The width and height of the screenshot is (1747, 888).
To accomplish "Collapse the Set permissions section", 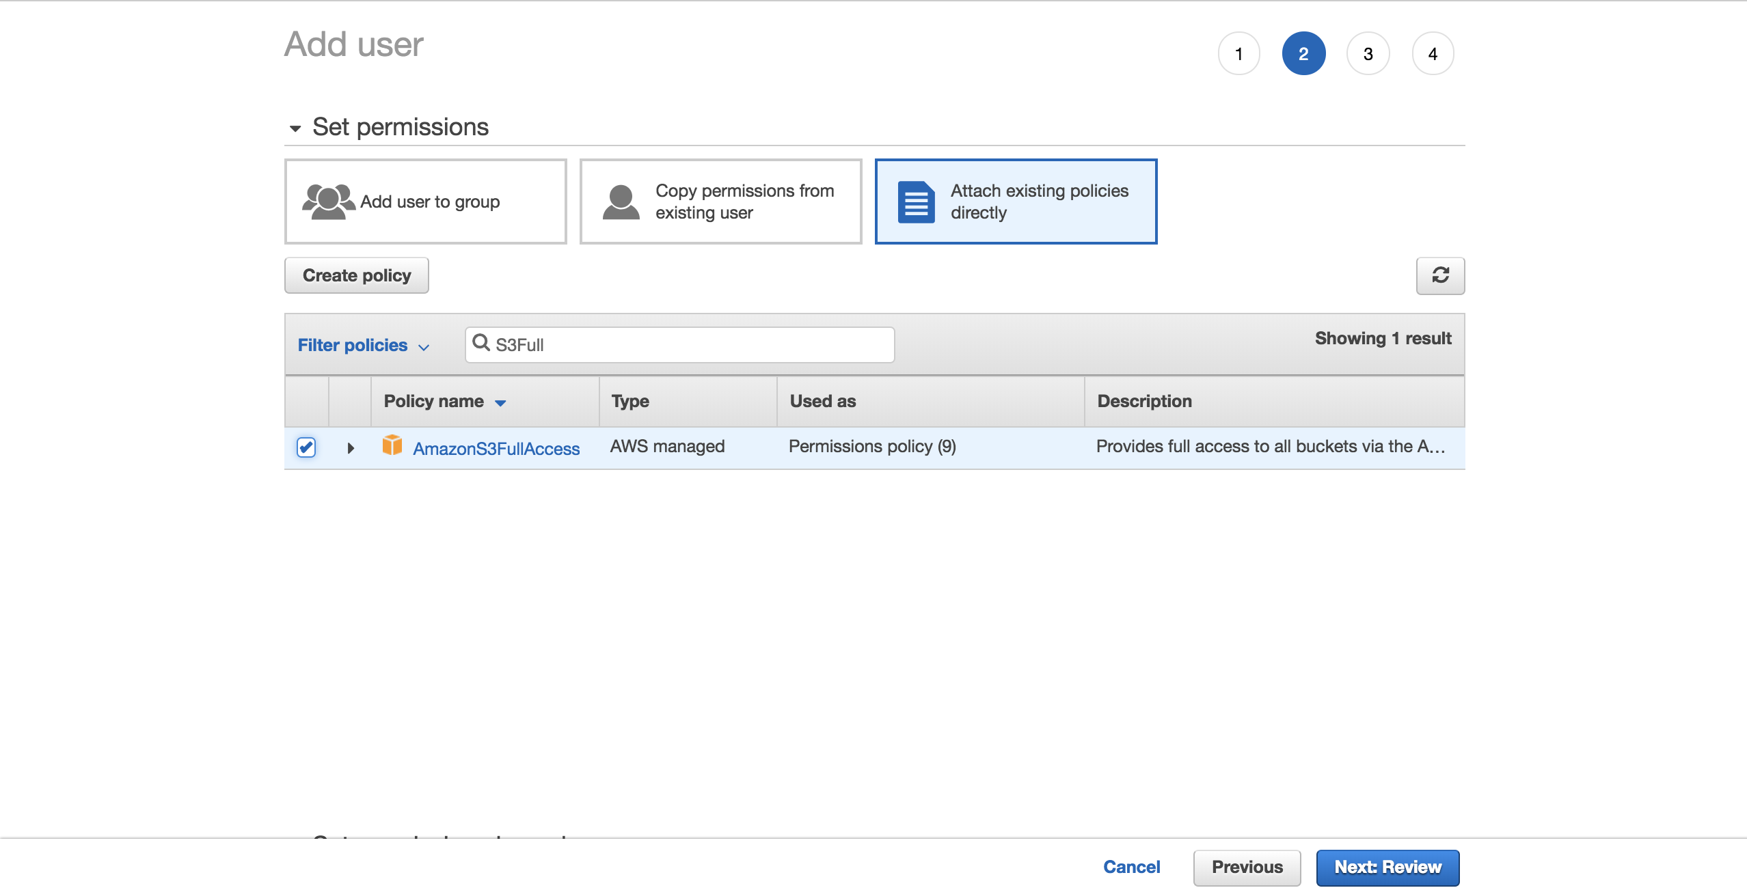I will pos(295,127).
